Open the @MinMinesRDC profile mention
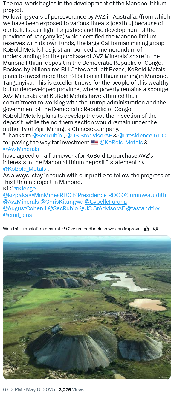The height and width of the screenshot is (396, 174). click(50, 195)
